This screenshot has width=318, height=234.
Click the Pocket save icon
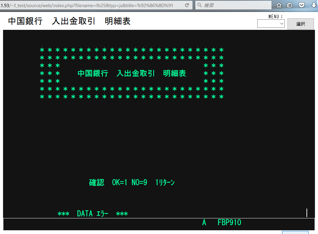(x=301, y=5)
